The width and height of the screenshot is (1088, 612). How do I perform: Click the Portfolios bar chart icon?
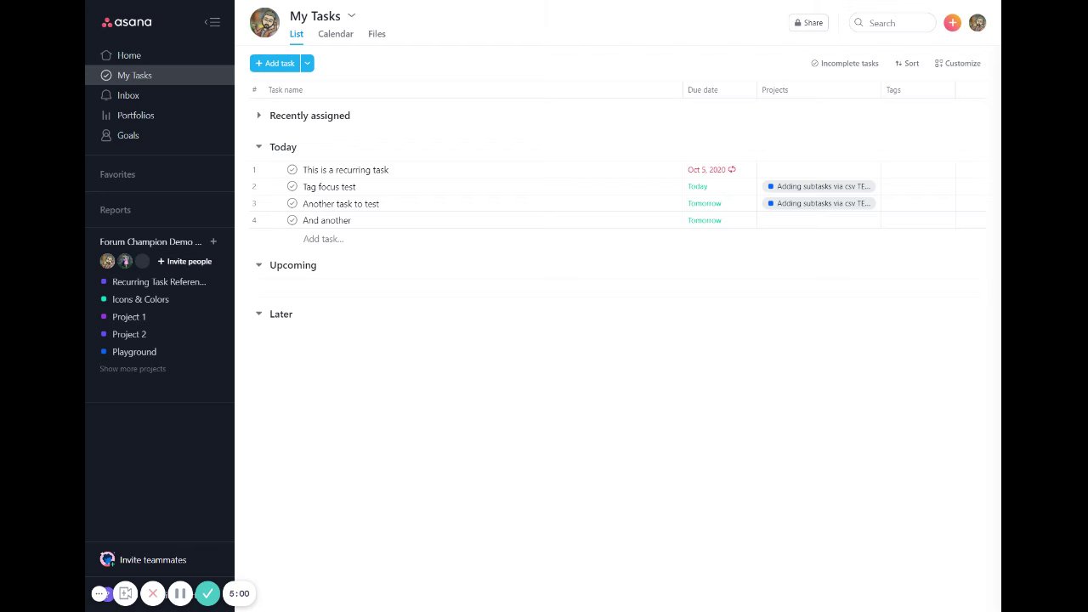click(x=106, y=115)
